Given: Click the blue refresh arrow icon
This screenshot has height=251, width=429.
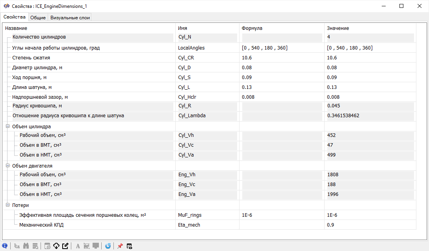Looking at the screenshot, I should pyautogui.click(x=108, y=246).
